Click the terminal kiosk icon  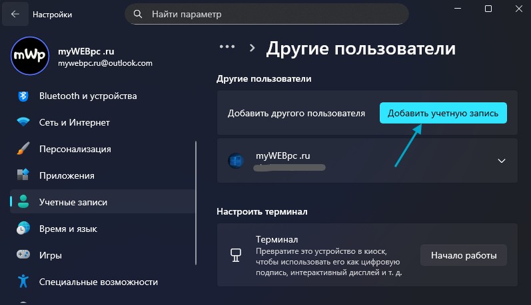coord(236,255)
